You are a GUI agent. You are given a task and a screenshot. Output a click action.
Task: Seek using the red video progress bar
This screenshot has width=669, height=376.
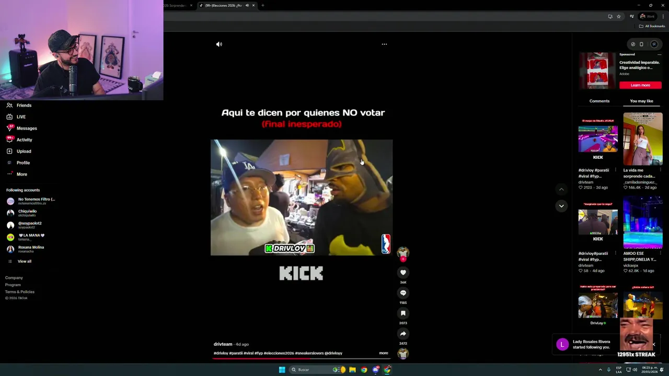click(301, 359)
